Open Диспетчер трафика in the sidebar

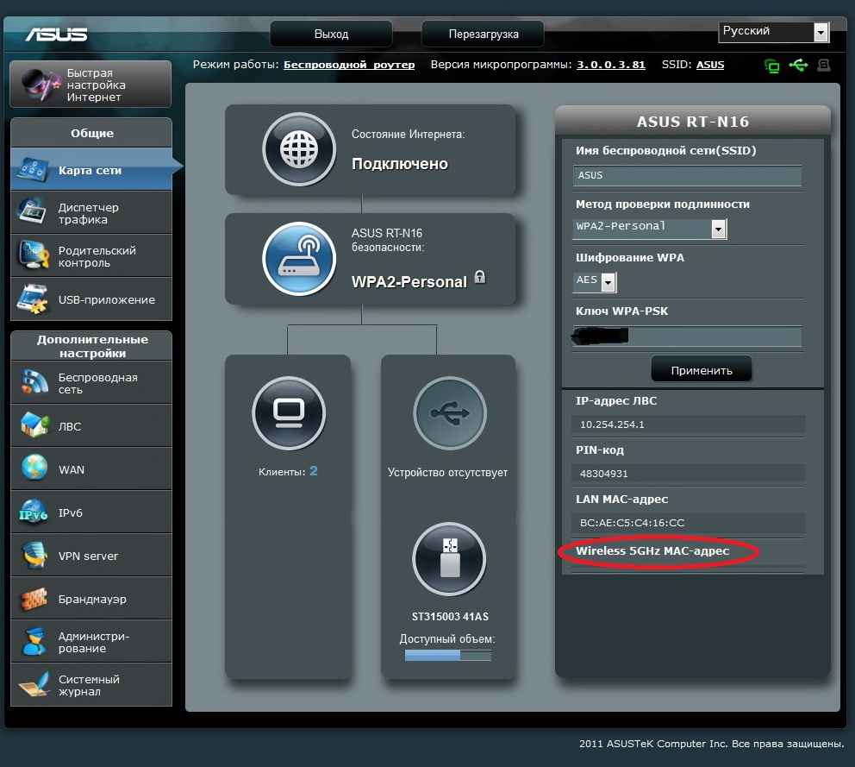[90, 213]
